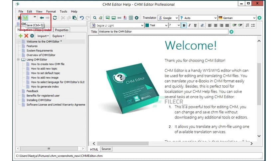
Task: Select the Installing CHM Editor topic
Action: [39, 100]
